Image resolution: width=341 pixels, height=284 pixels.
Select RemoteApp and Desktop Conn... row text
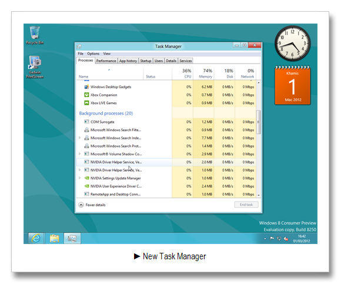click(x=115, y=194)
